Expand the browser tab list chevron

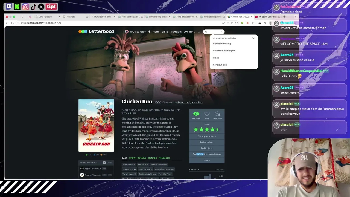coord(296,17)
